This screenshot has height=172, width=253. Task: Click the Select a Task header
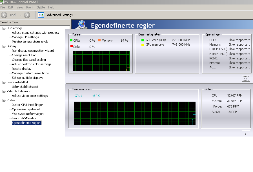point(11,22)
